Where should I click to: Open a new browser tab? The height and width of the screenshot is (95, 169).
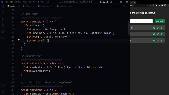pyautogui.click(x=138, y=2)
